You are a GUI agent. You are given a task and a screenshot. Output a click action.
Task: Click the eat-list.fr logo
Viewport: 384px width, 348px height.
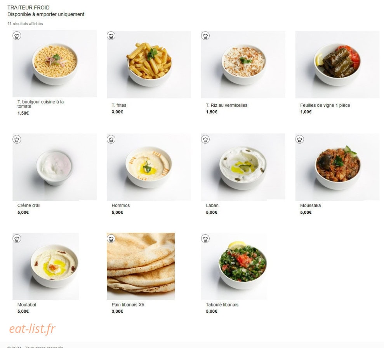click(32, 329)
